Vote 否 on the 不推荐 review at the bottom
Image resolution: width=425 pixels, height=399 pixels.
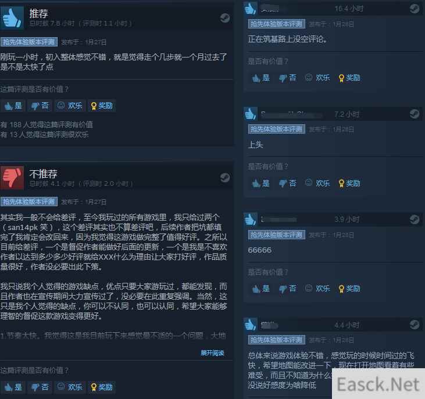[40, 387]
